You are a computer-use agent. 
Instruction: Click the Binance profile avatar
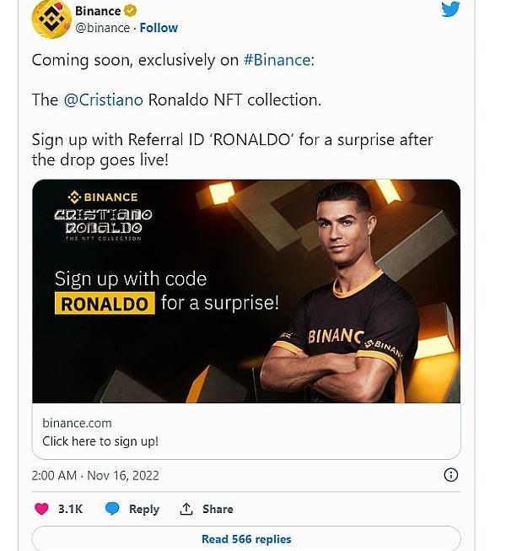click(x=51, y=19)
